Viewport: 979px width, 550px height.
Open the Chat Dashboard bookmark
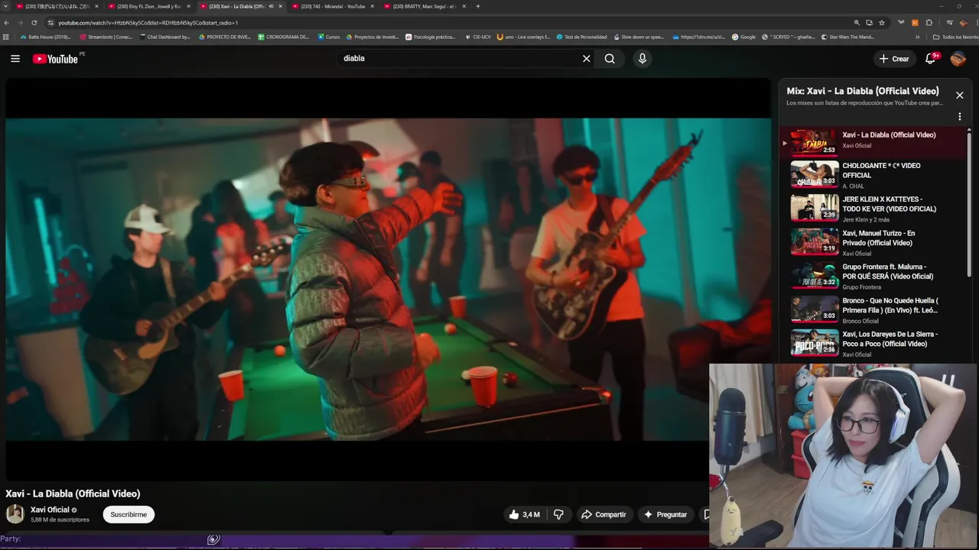coord(164,37)
